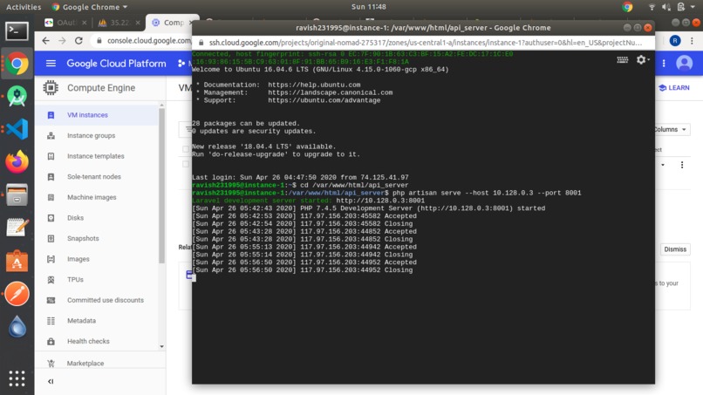Click the sidebar scroll down arrow

coord(162,346)
